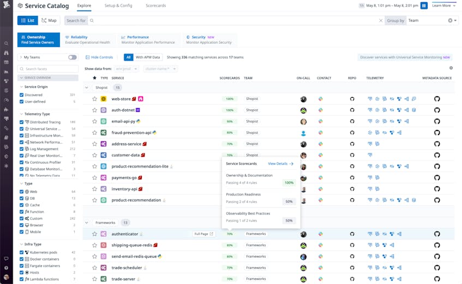Screen dimensions: 462x284
Task: Select the Performance view tab
Action: (148, 40)
